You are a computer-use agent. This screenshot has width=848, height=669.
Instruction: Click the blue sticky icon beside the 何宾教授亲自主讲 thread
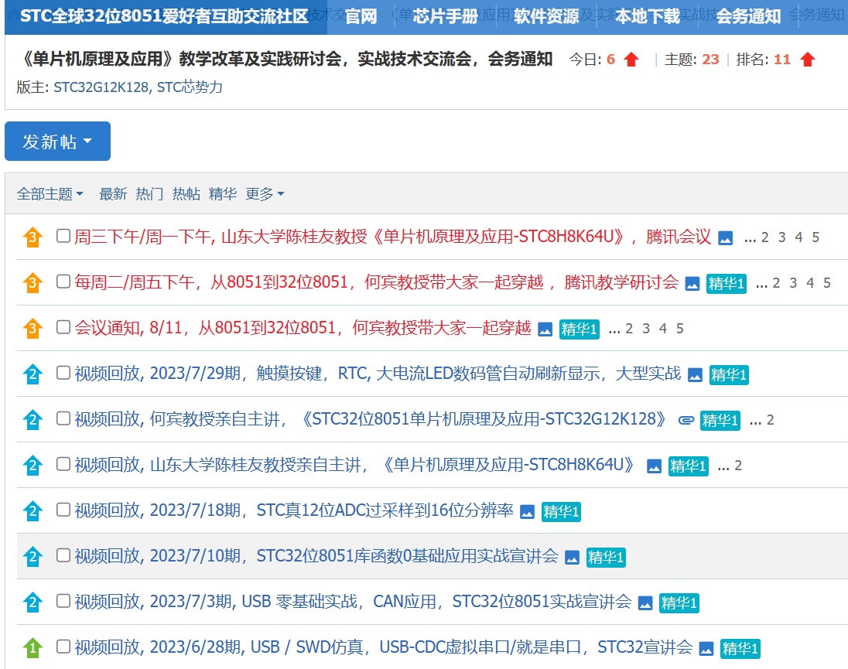[x=32, y=419]
